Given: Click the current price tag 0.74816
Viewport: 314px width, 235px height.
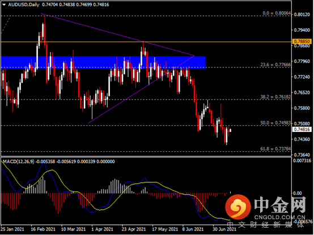Looking at the screenshot, I should click(303, 130).
